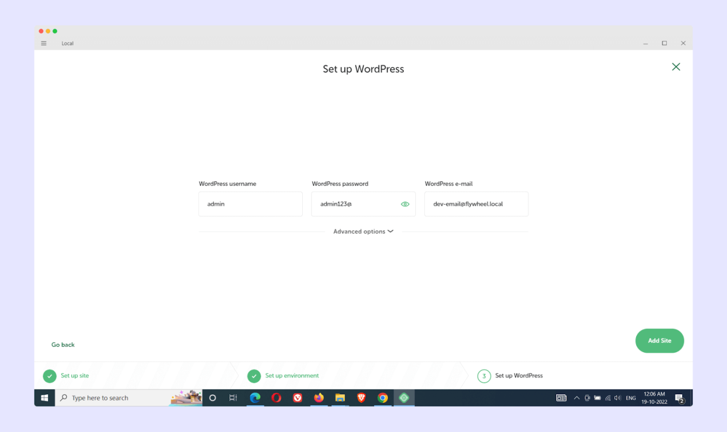
Task: Click the WordPress username field
Action: (251, 204)
